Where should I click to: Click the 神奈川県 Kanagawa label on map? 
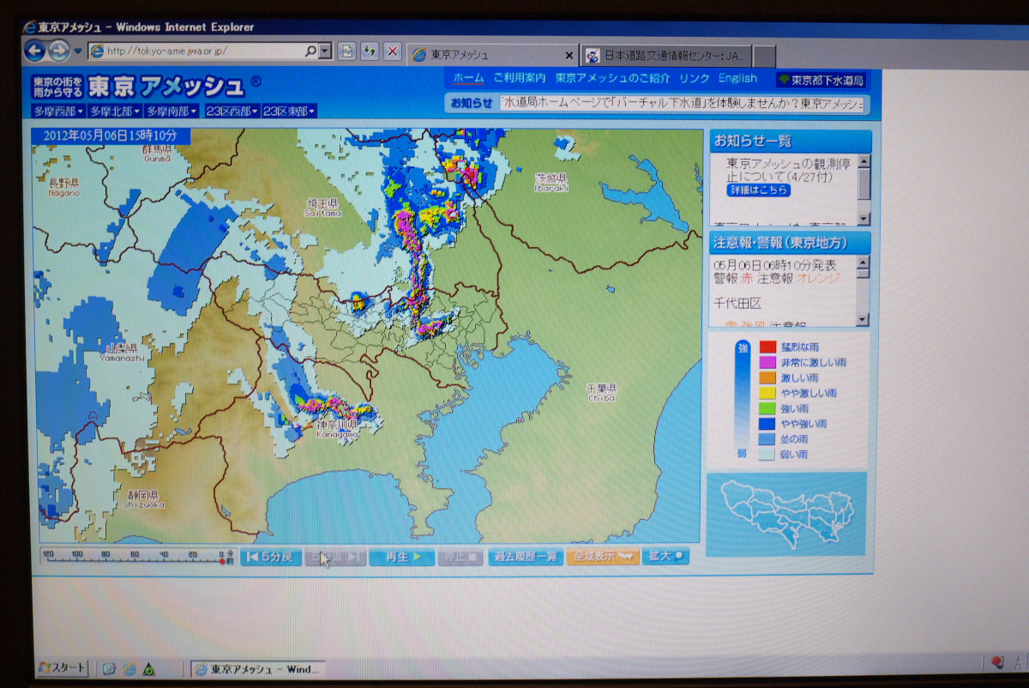(x=336, y=429)
